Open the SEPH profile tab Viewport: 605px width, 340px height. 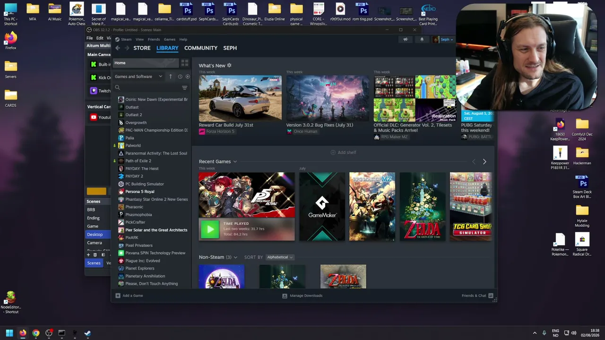click(230, 48)
